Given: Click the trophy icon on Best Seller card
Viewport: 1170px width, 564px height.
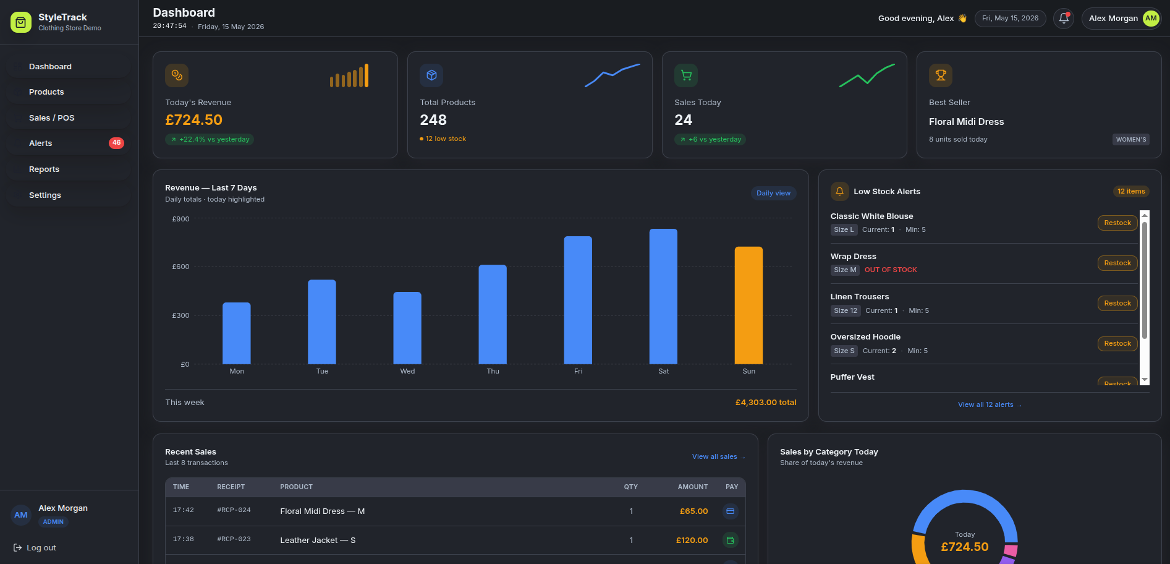Looking at the screenshot, I should click(x=941, y=75).
